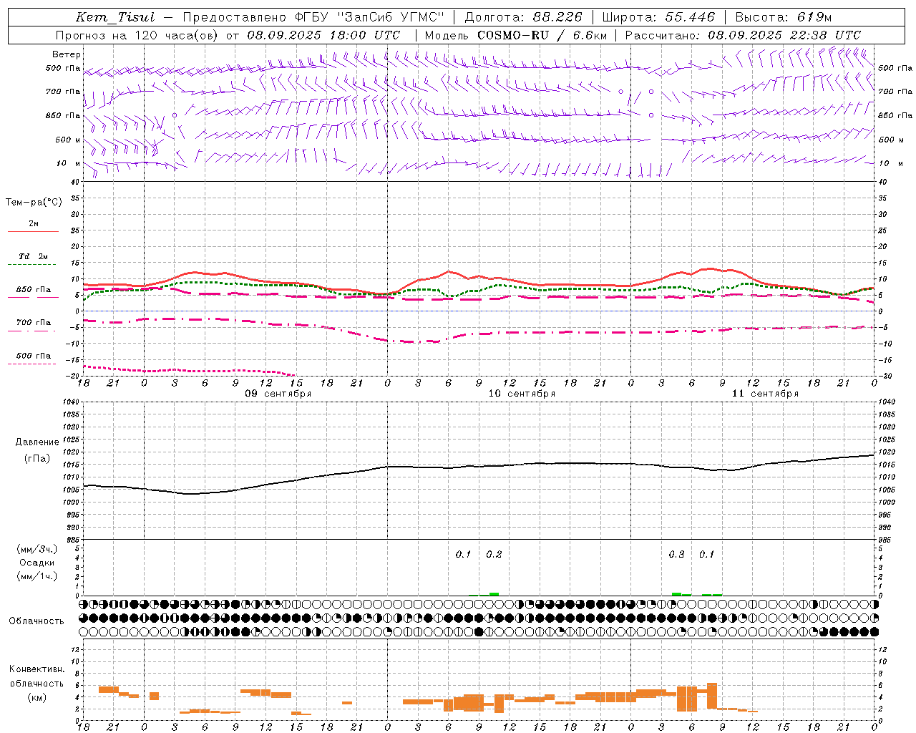Click the Давление pressure panel label
The height and width of the screenshot is (733, 916).
37,442
